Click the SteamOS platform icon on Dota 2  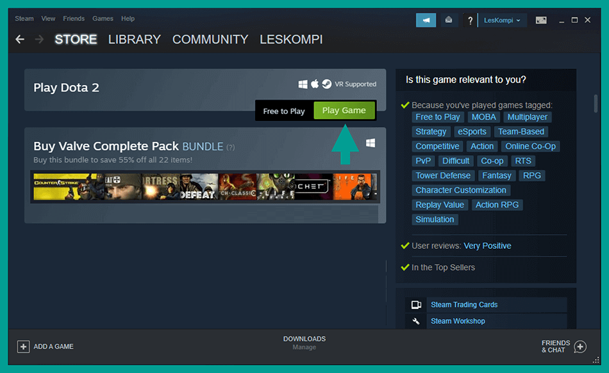pos(327,84)
